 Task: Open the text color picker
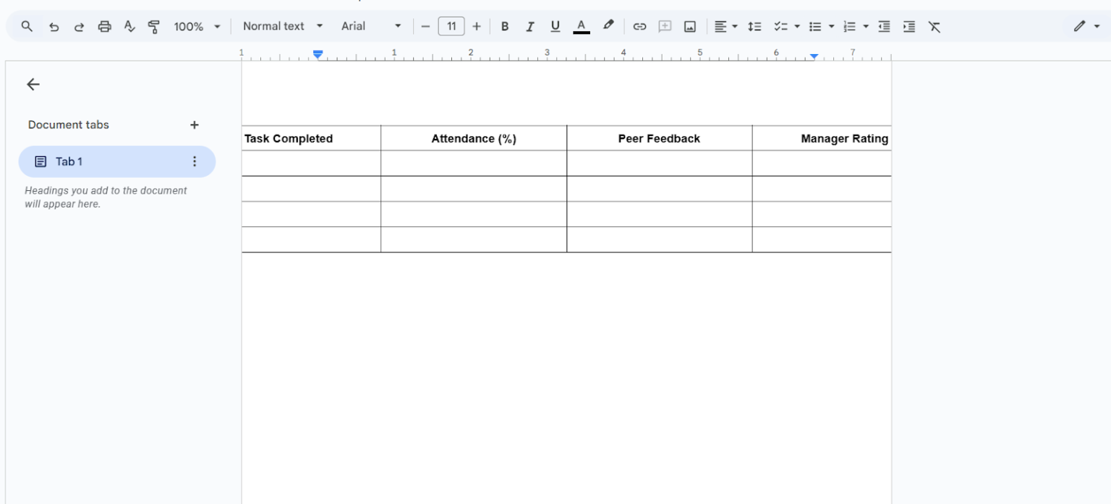[581, 26]
